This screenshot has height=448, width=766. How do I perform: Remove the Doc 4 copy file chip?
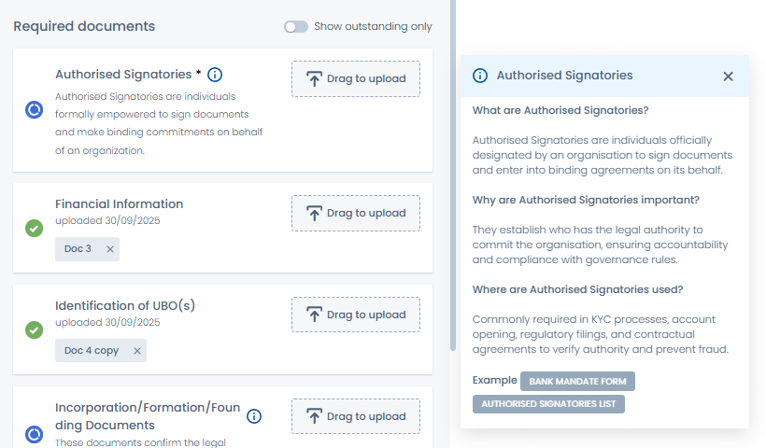pos(136,351)
